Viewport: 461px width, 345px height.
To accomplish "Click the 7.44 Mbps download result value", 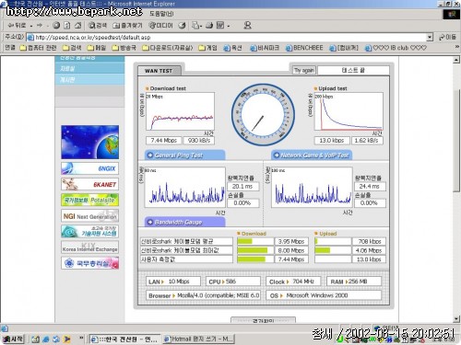I will click(x=163, y=141).
